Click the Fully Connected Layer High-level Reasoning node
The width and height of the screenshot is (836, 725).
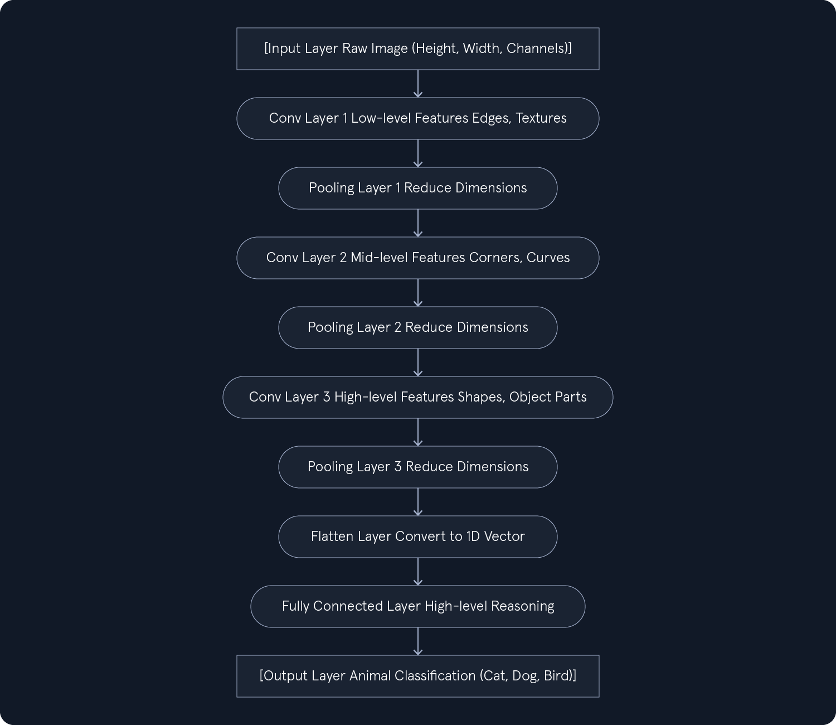click(x=418, y=606)
